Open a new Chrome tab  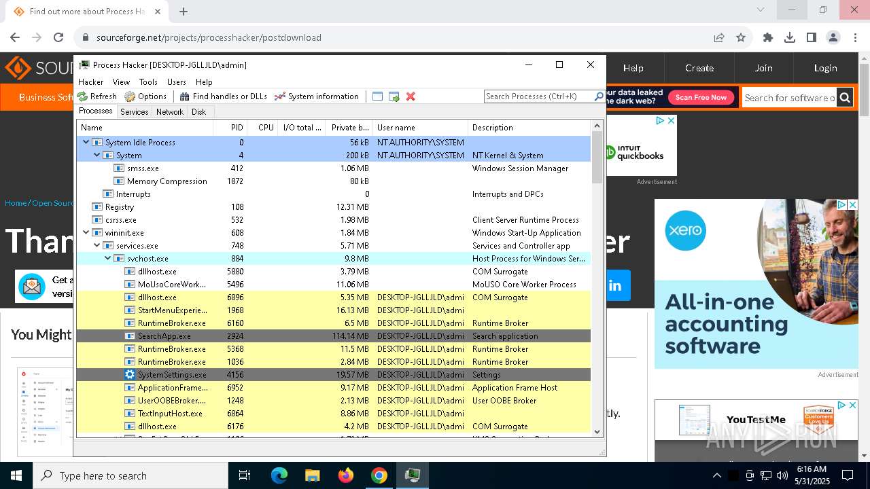184,11
